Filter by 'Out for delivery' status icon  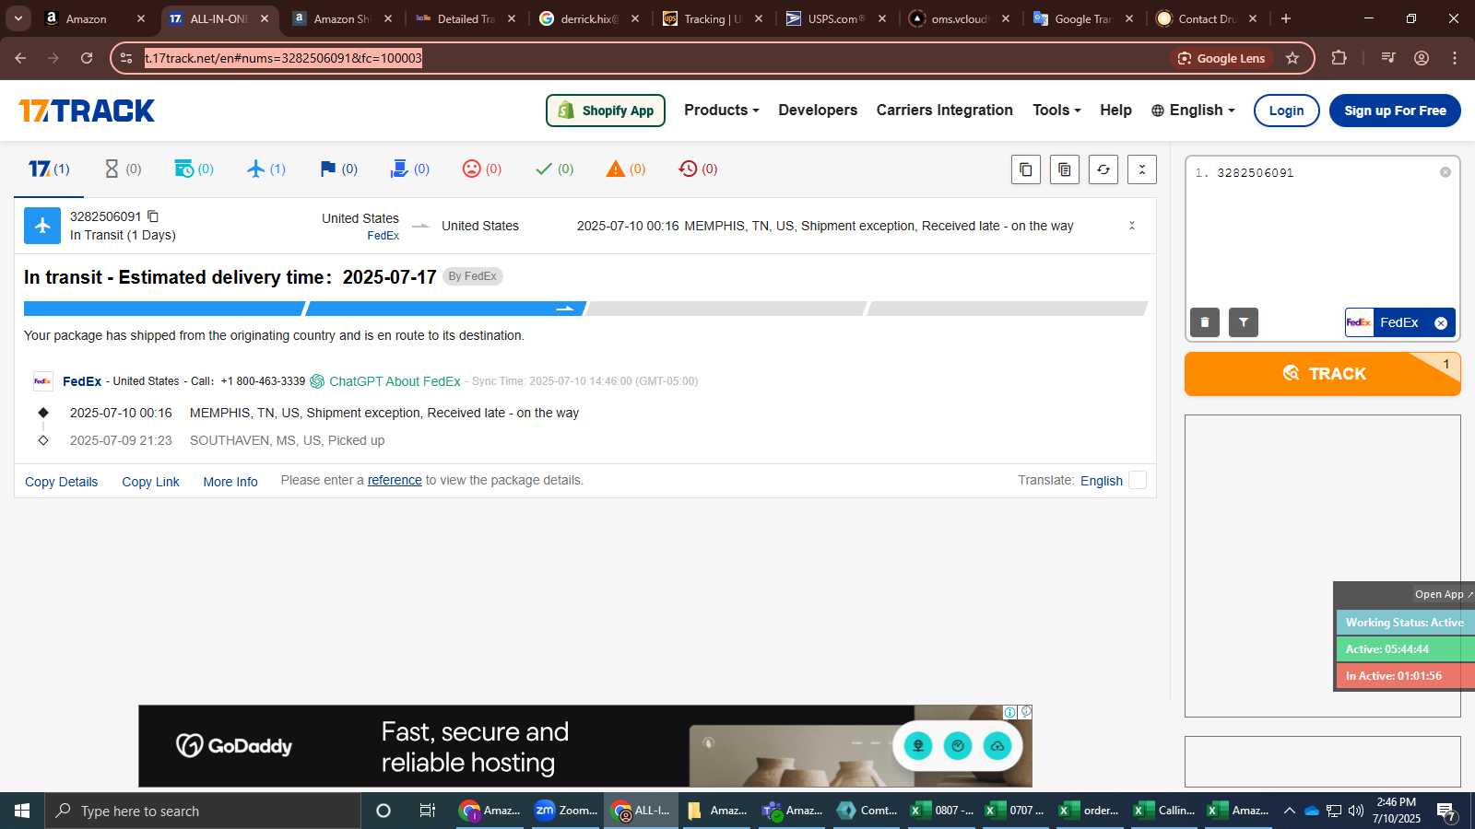[410, 169]
